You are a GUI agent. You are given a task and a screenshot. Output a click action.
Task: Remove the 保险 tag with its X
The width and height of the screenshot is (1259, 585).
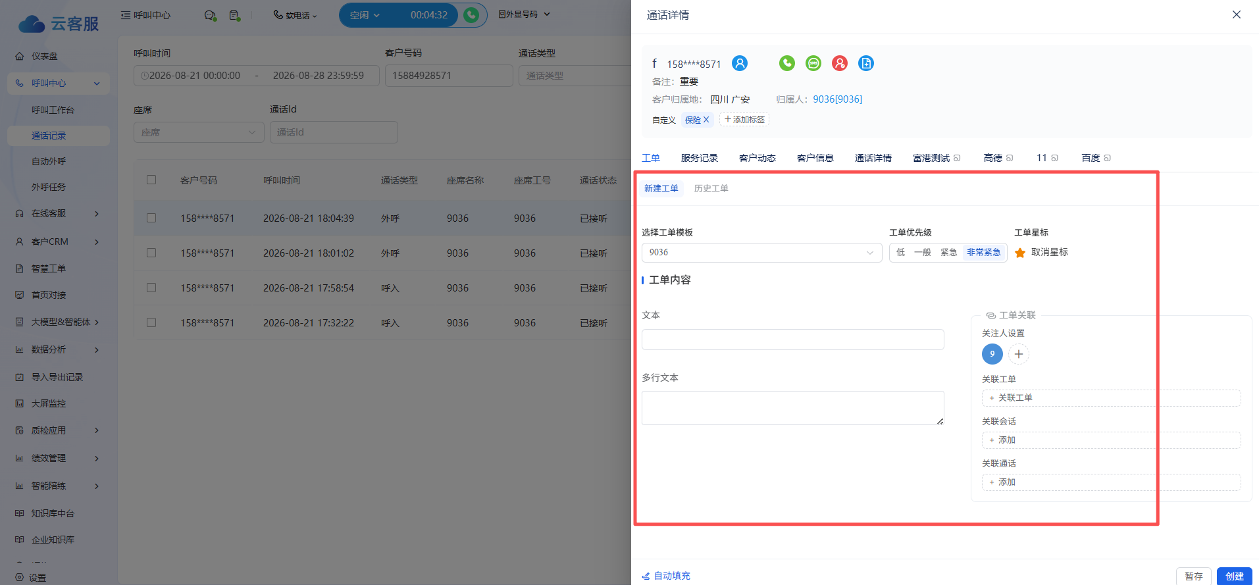[706, 120]
